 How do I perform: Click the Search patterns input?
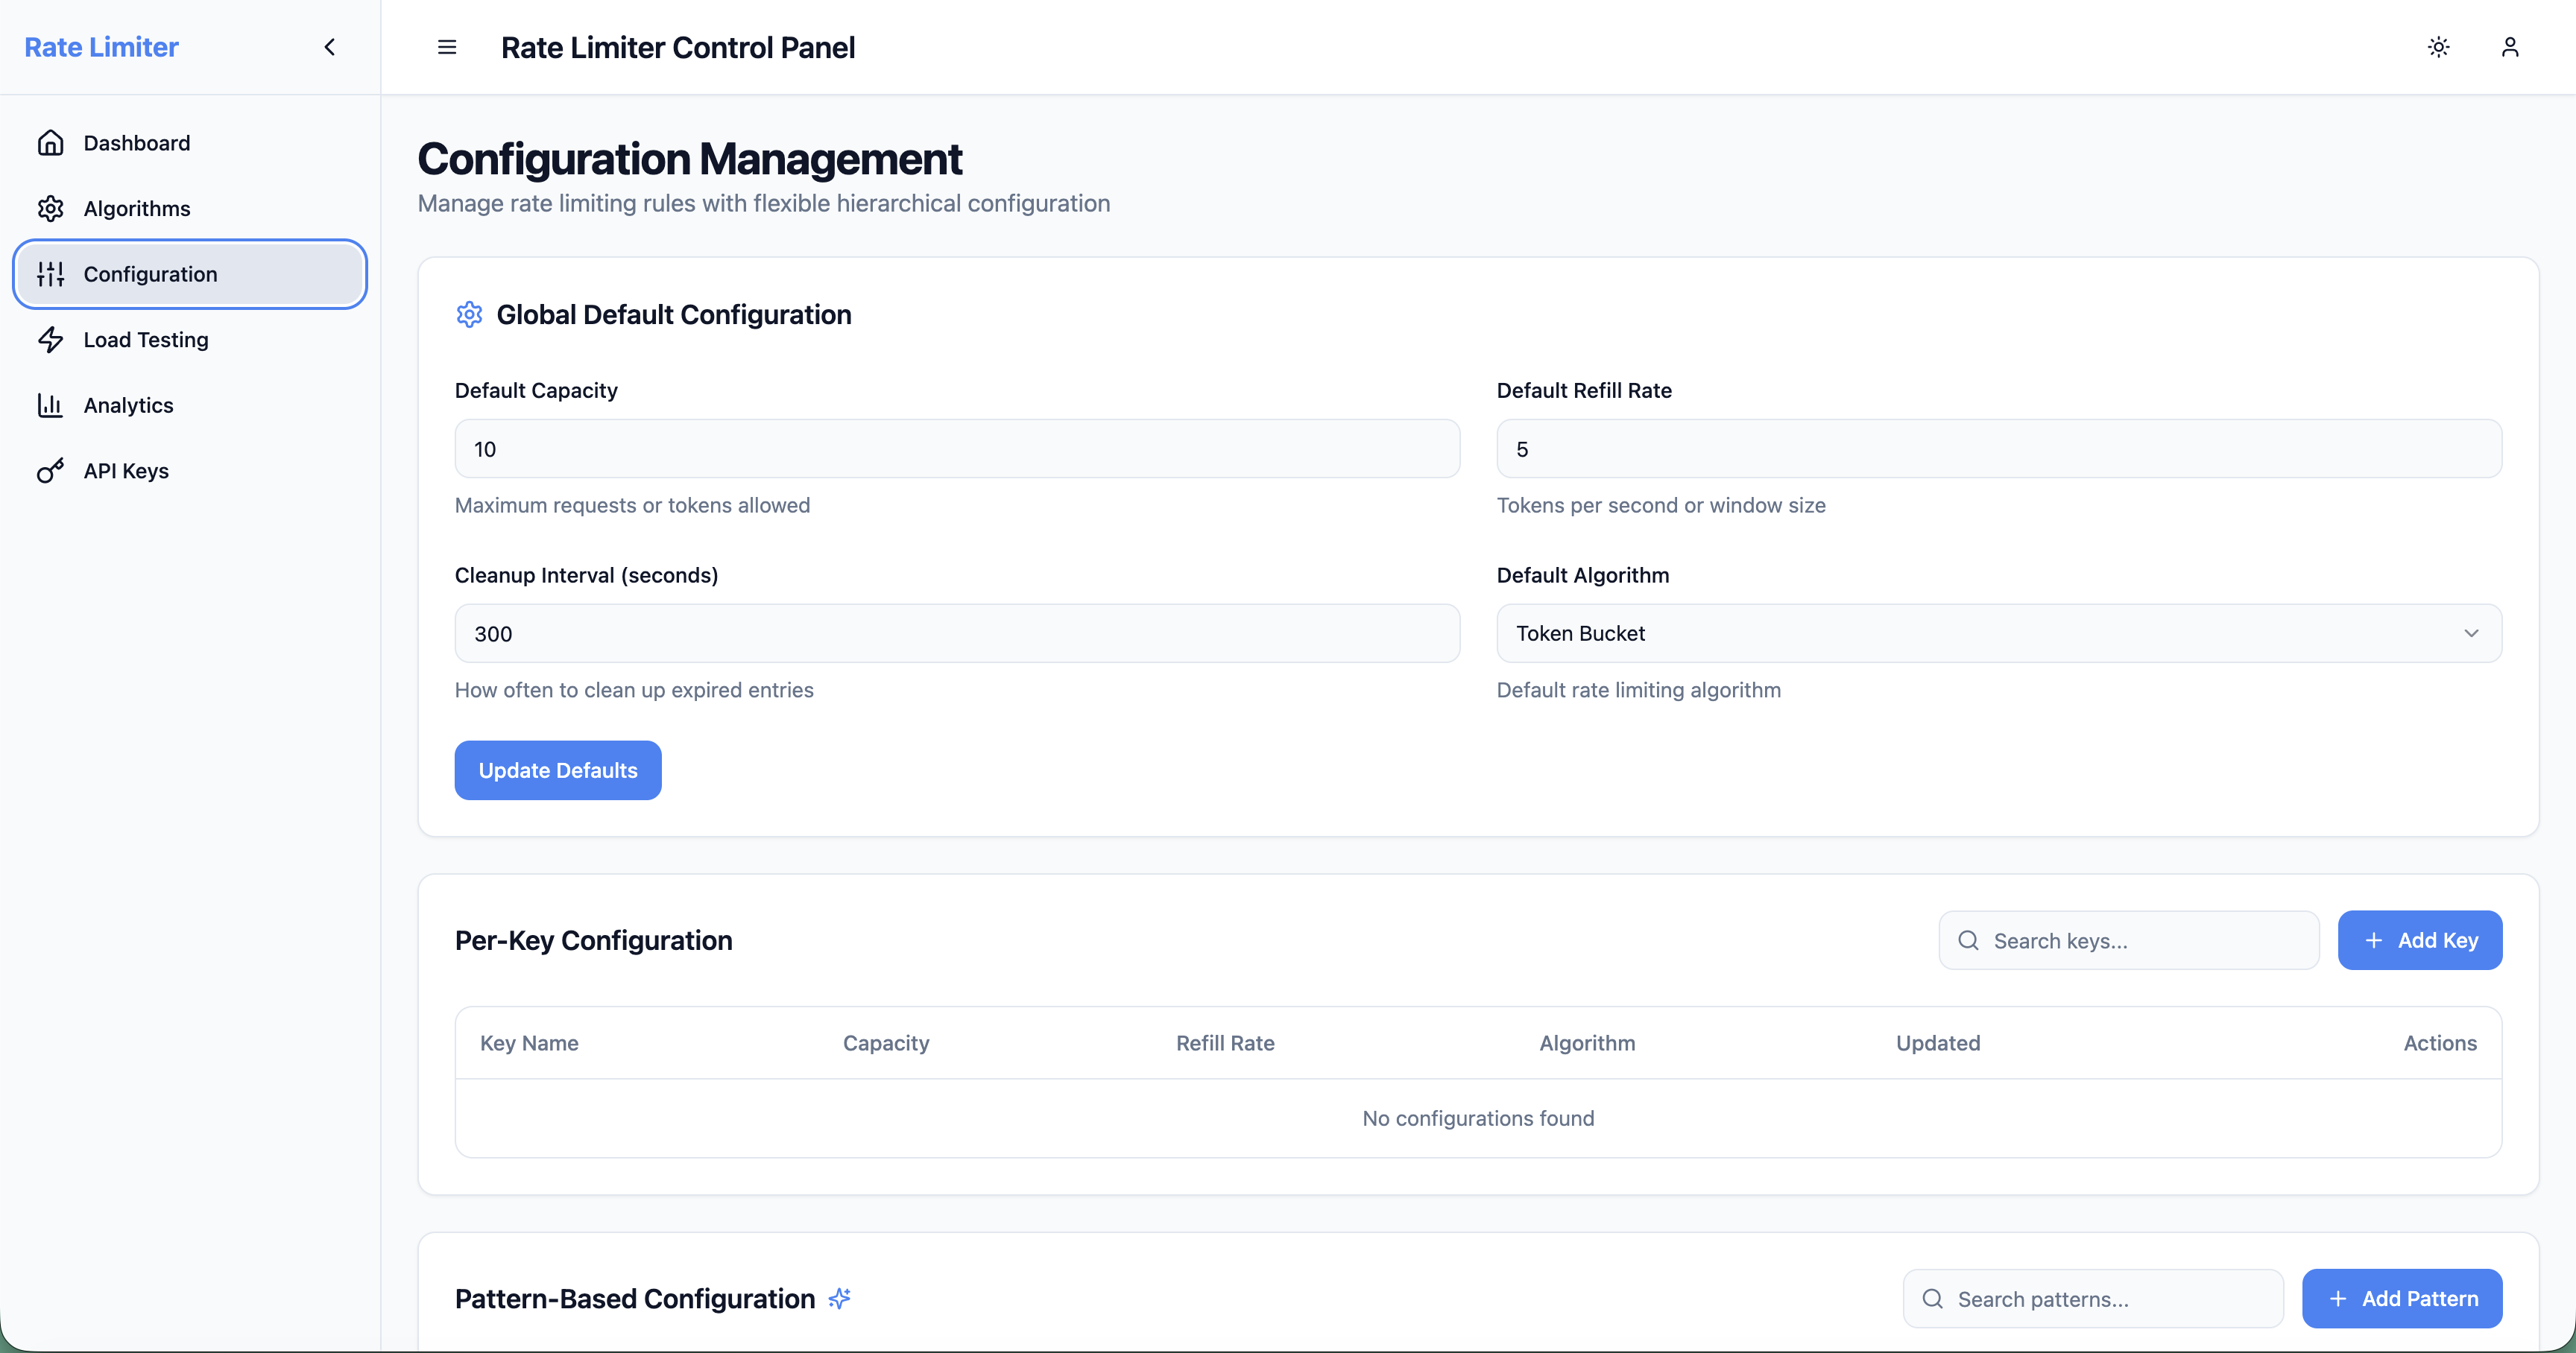tap(2093, 1299)
